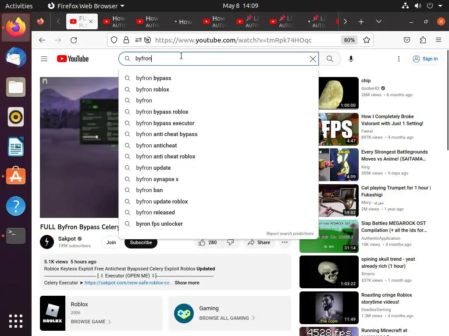Open 'Cat playing Trumpet for 1 hour' video

coord(396,191)
